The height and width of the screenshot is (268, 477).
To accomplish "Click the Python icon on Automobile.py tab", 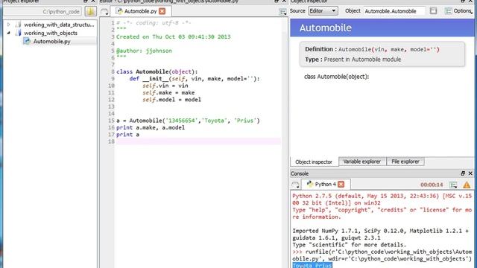I will 119,11.
